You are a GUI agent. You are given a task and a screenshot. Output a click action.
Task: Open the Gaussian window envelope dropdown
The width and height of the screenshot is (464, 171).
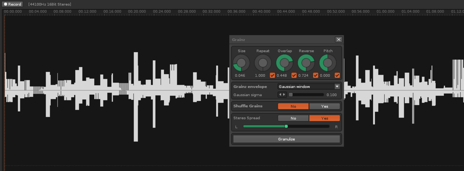[x=309, y=87]
